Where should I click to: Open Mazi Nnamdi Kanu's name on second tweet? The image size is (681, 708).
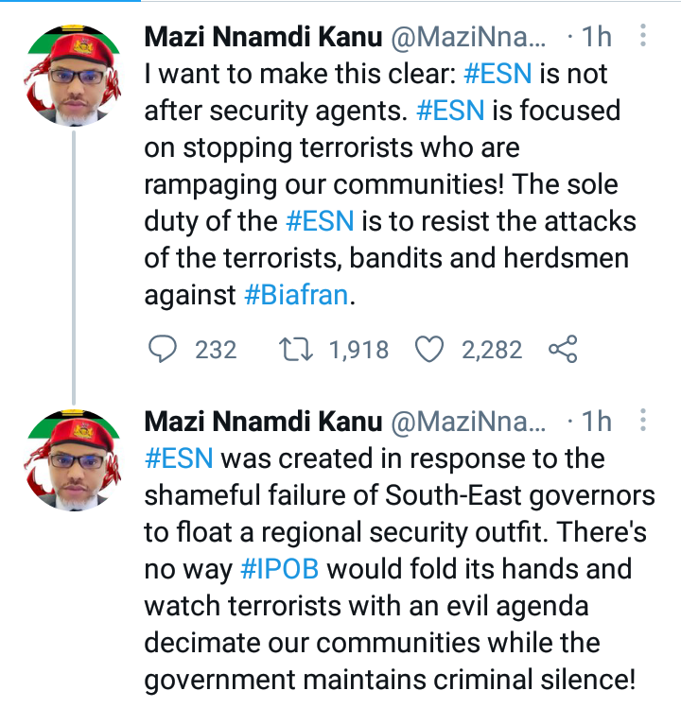coord(264,422)
